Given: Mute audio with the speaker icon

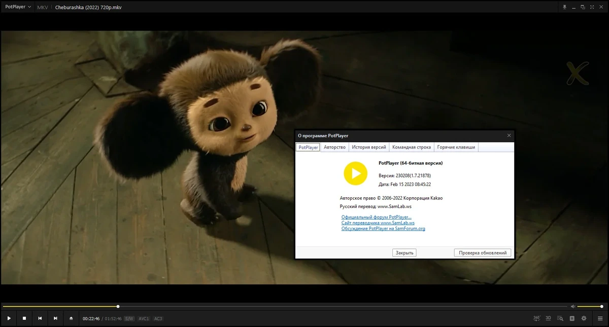Looking at the screenshot, I should pos(573,306).
